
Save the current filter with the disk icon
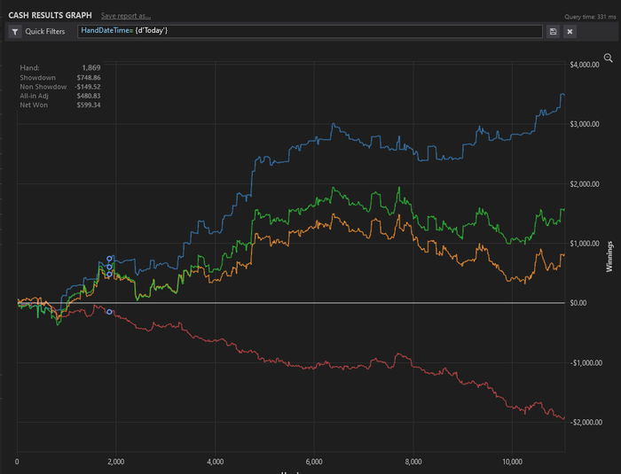click(x=554, y=32)
